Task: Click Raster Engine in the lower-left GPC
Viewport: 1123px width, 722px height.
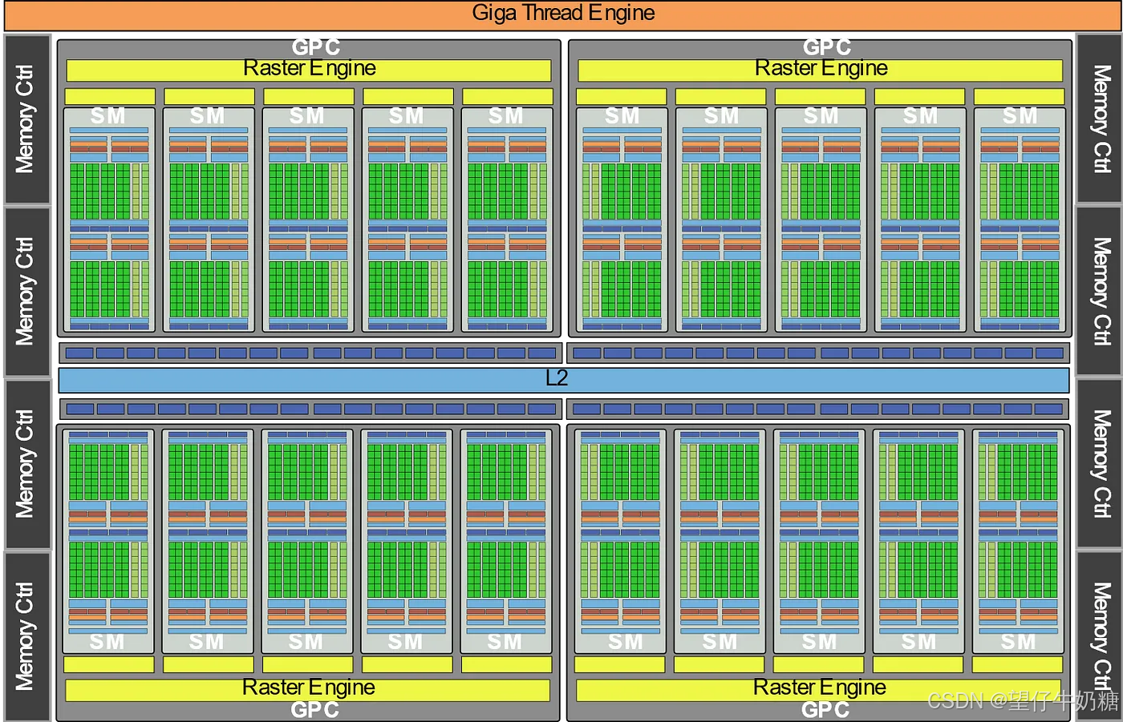Action: tap(308, 689)
